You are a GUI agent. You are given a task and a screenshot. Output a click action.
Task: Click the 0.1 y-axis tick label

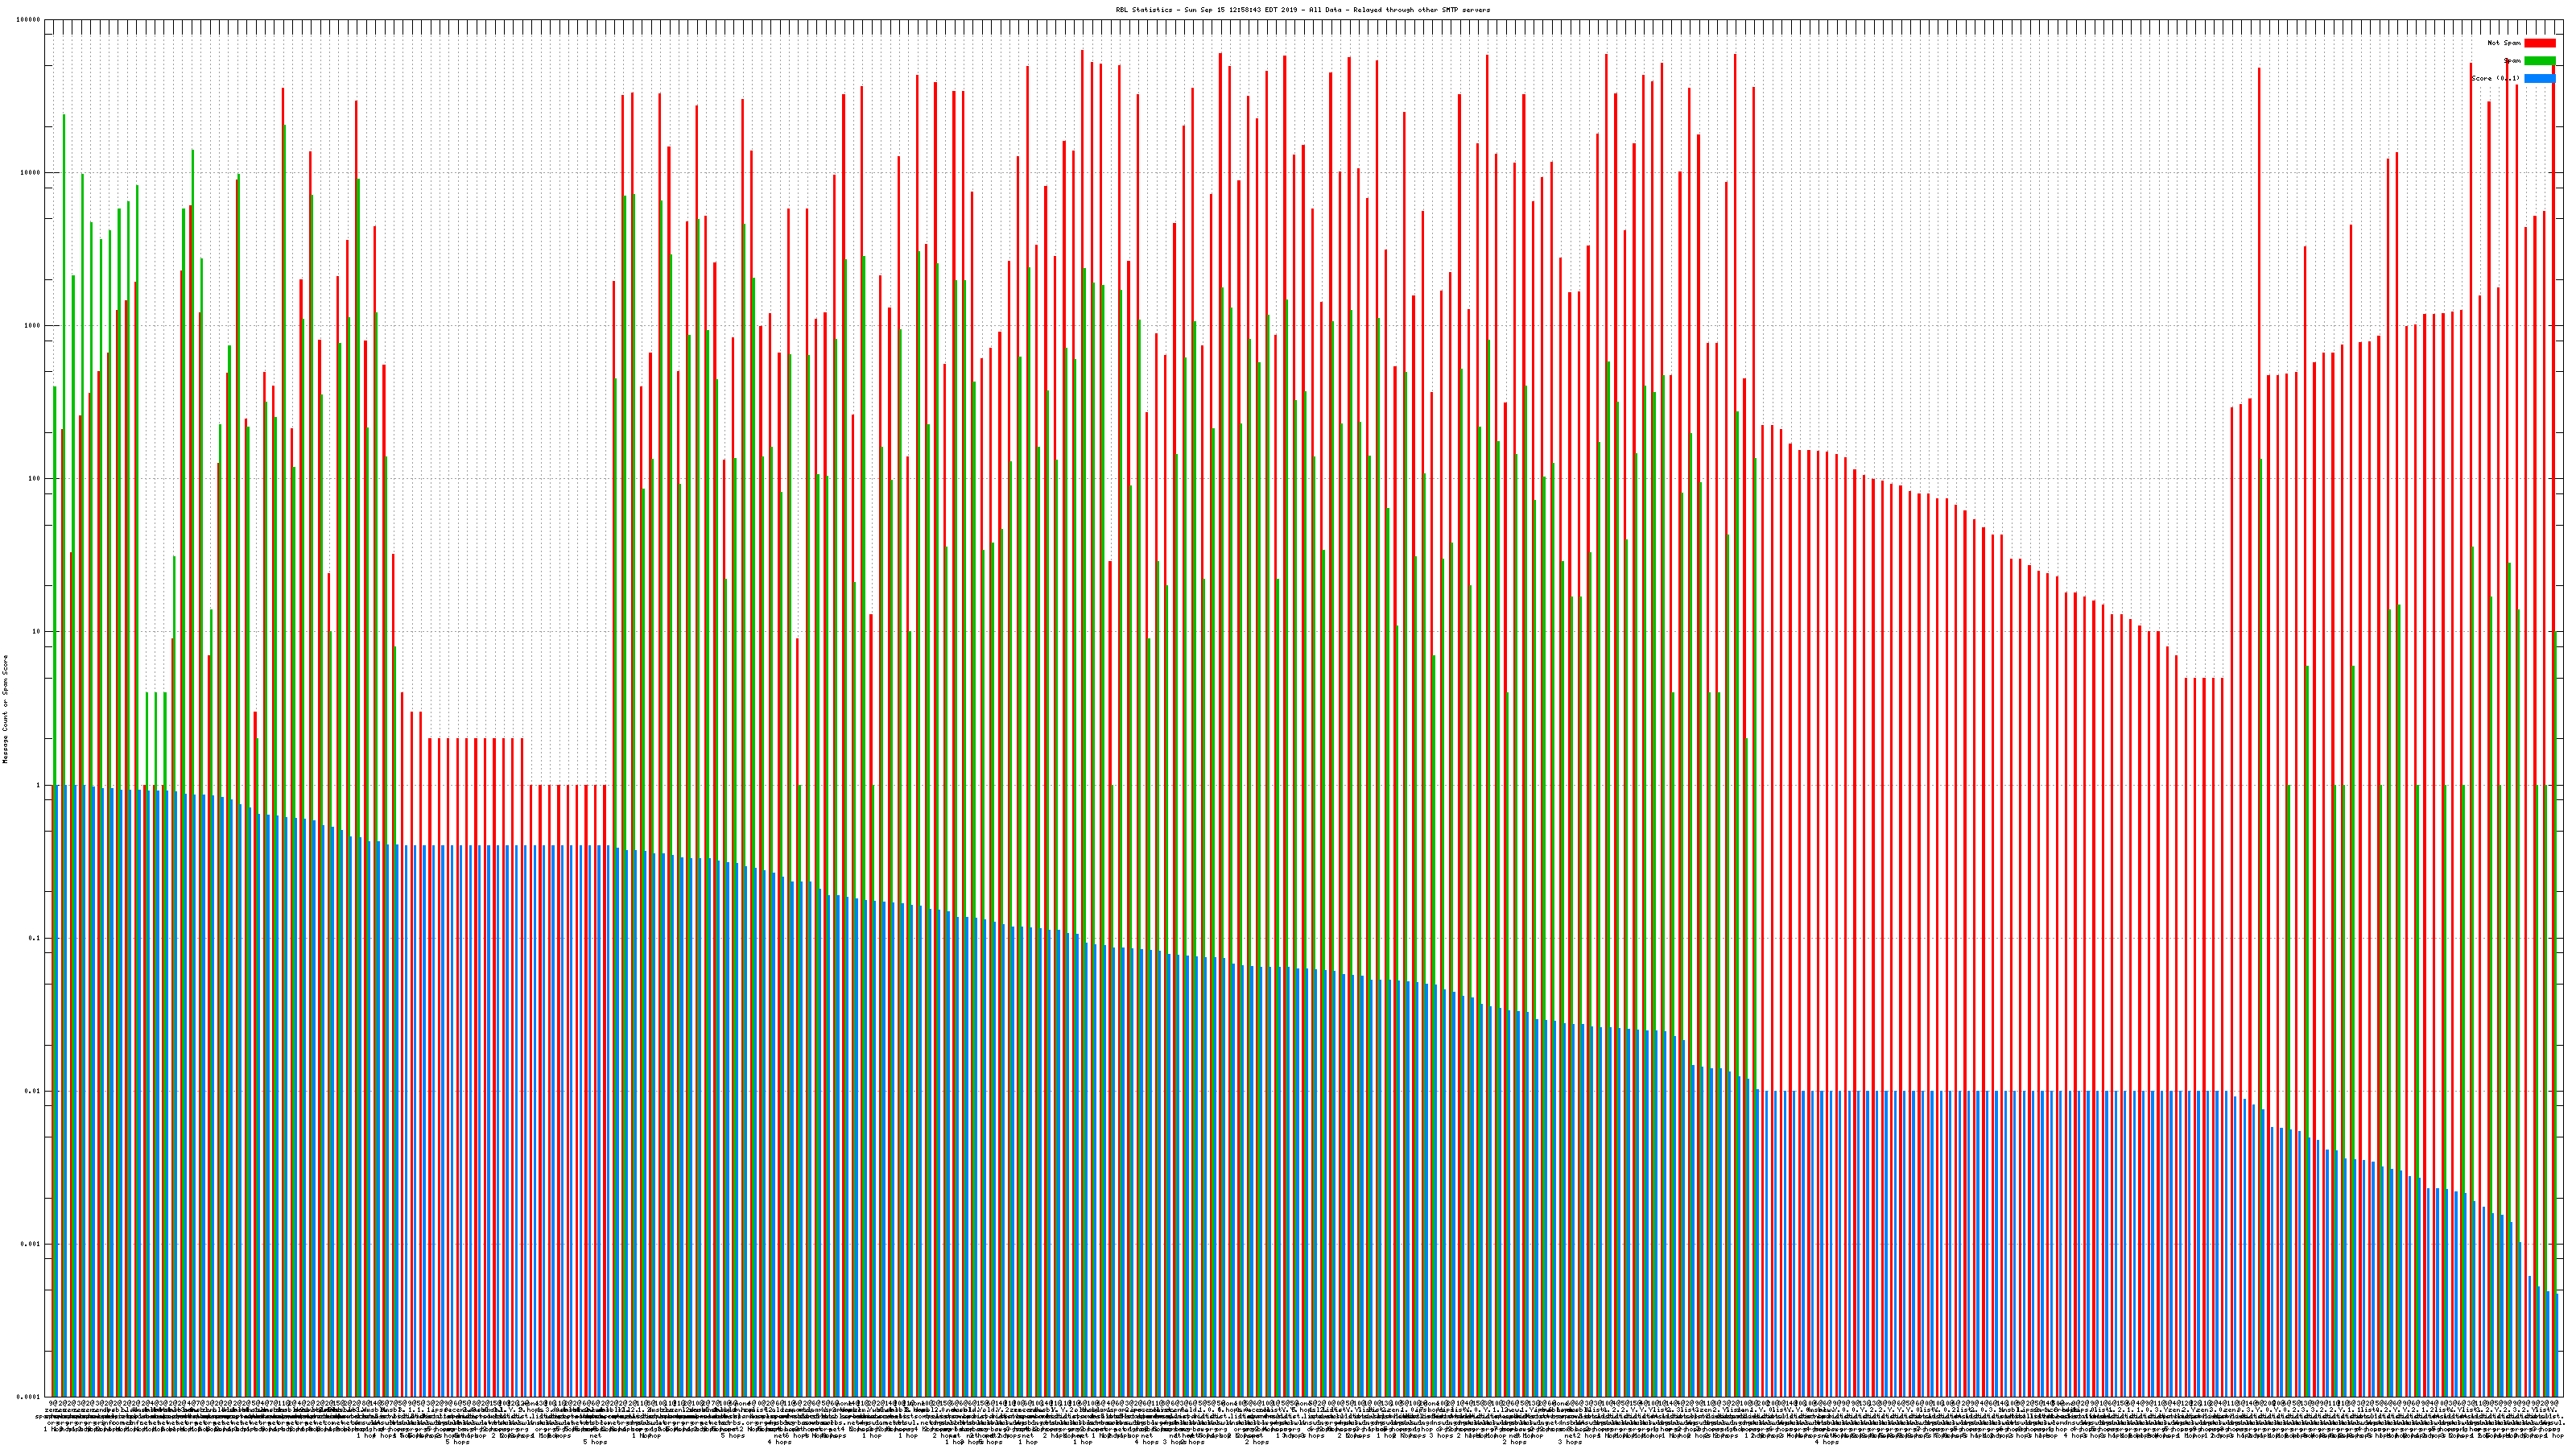[35, 938]
